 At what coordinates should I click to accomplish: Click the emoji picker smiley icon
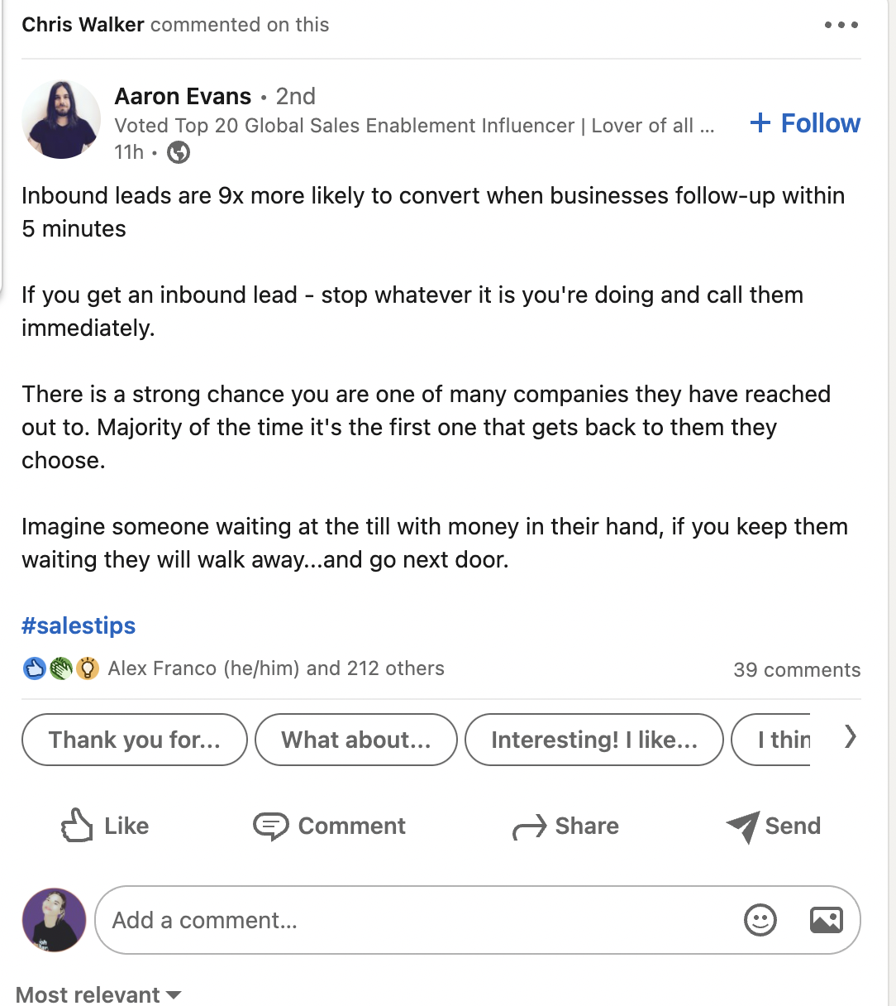coord(760,920)
